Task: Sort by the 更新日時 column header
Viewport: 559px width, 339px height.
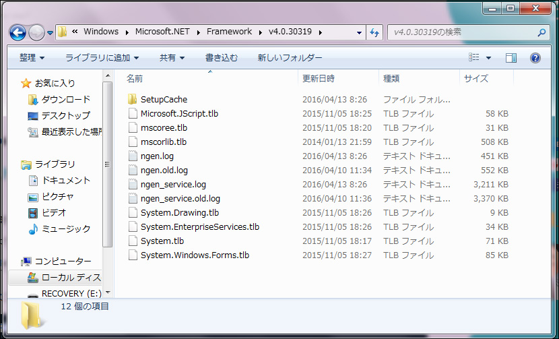Action: click(x=339, y=78)
